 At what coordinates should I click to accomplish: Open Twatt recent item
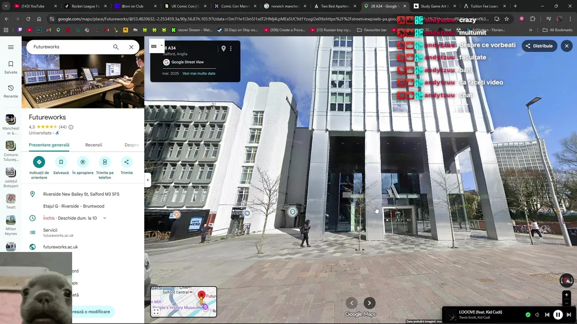click(11, 202)
